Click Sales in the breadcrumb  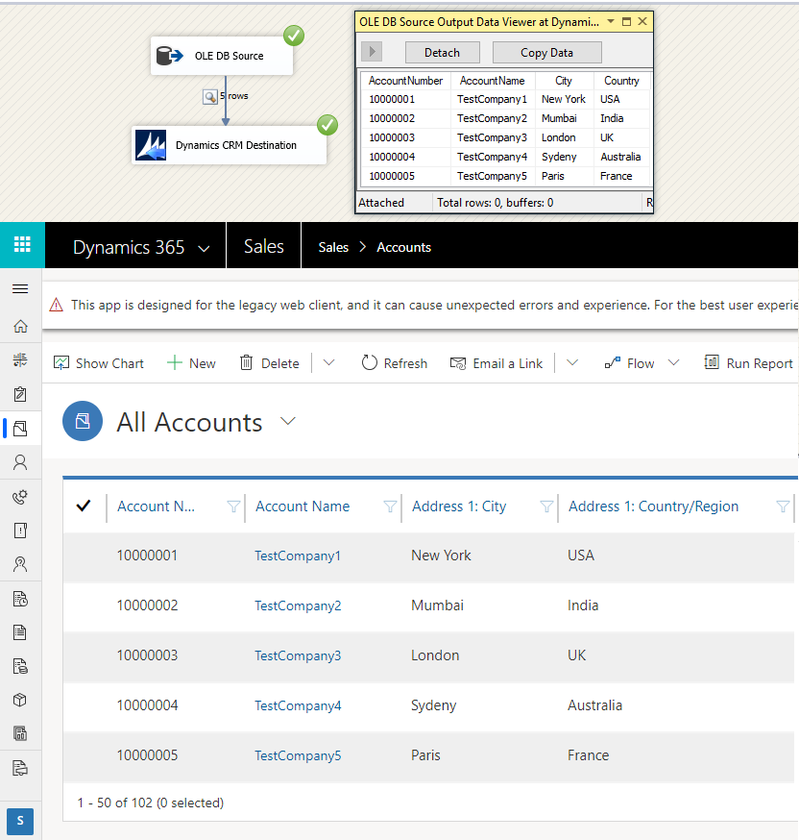pos(333,247)
